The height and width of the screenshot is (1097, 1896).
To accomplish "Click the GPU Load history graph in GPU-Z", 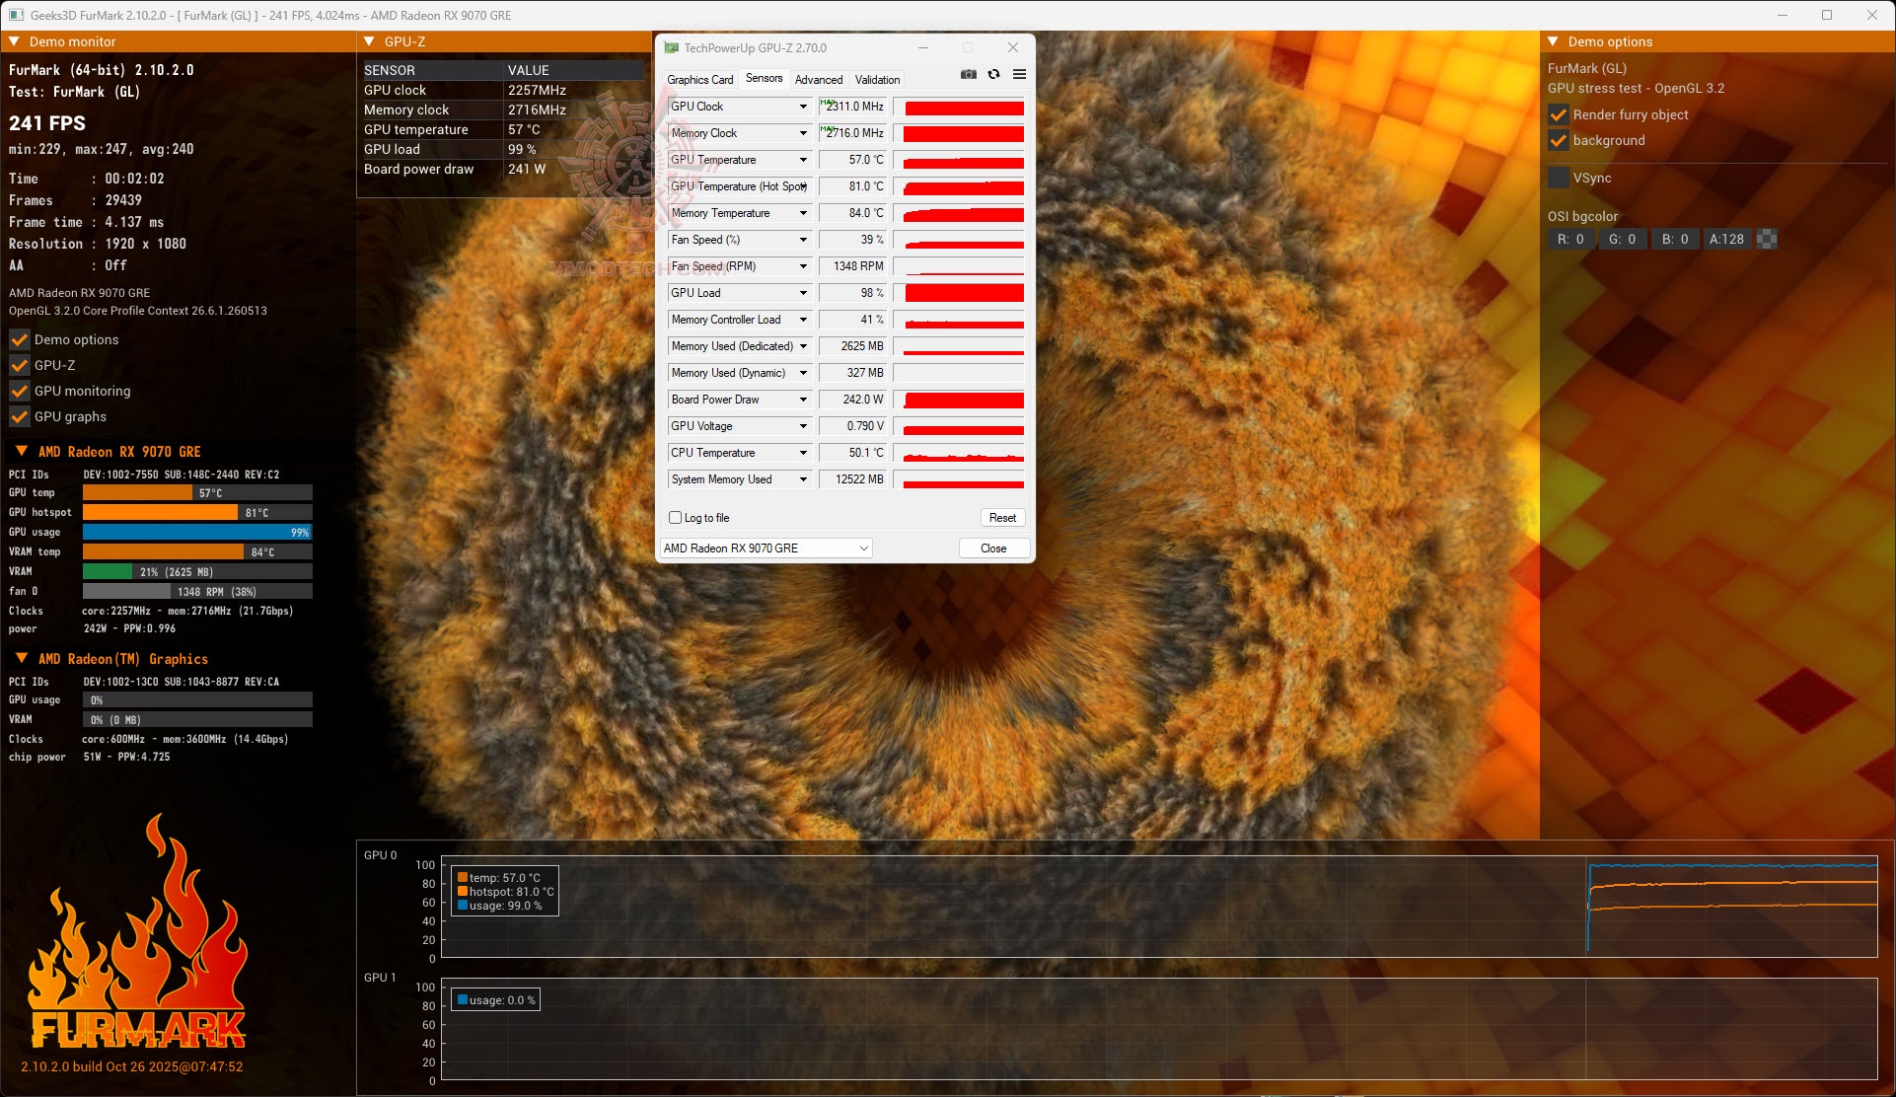I will point(959,293).
